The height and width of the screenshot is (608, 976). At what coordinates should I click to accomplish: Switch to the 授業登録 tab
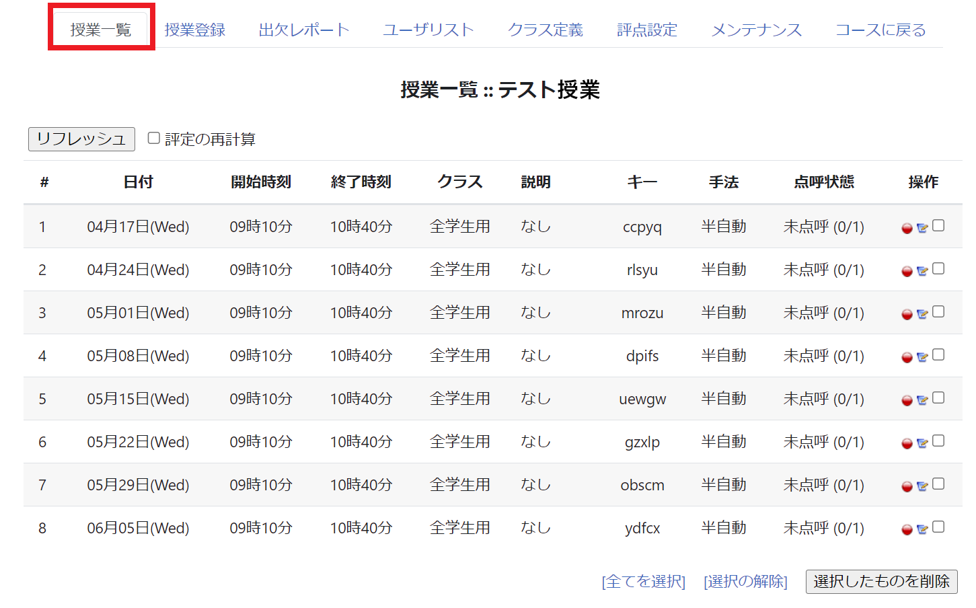tap(194, 30)
